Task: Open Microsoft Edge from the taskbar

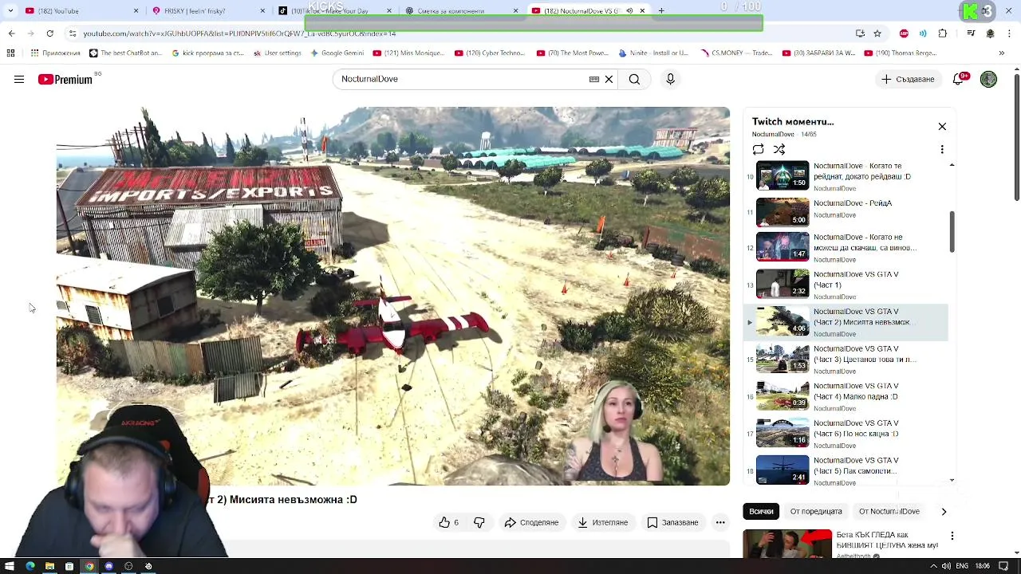Action: (30, 566)
